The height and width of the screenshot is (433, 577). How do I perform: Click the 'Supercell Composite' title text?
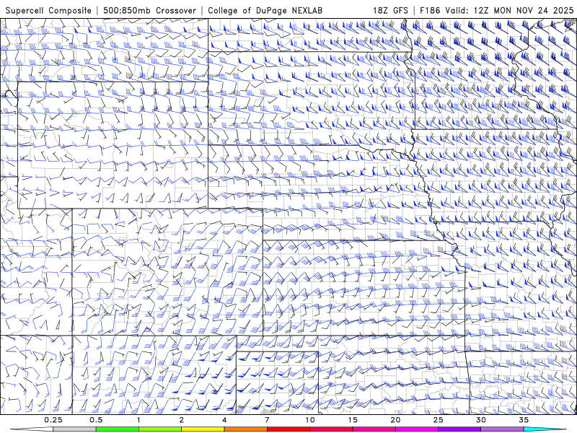point(48,11)
